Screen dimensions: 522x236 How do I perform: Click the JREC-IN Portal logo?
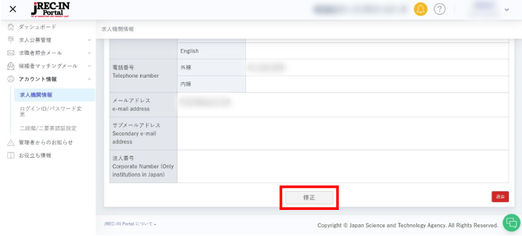[x=50, y=9]
